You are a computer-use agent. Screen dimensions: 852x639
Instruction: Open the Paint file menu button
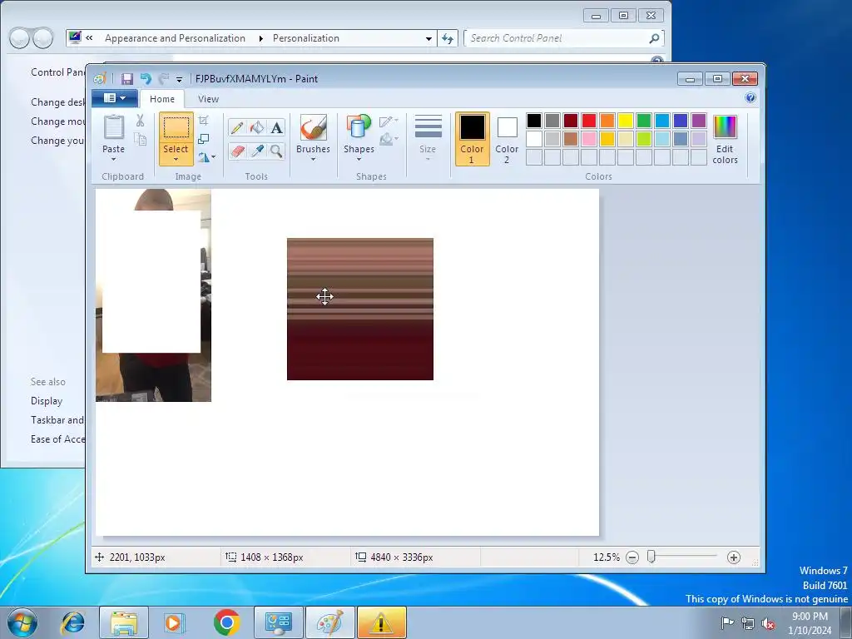tap(115, 98)
